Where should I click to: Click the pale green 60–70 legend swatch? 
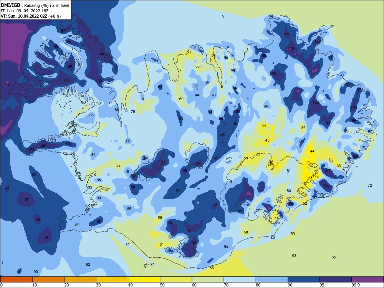(208, 280)
